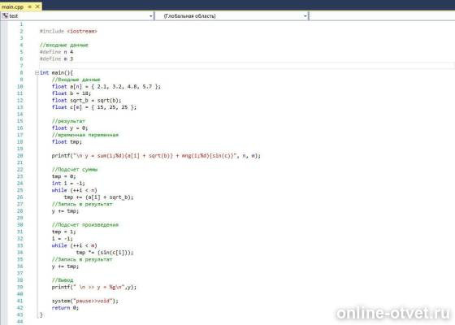Close the main.cpp tab

click(x=37, y=6)
